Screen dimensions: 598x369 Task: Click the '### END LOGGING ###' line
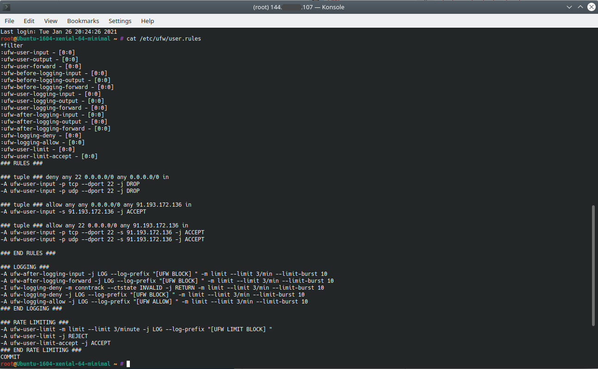[31, 309]
